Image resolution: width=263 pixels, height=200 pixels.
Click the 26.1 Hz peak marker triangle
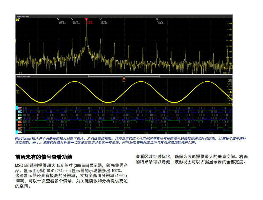coord(72,19)
